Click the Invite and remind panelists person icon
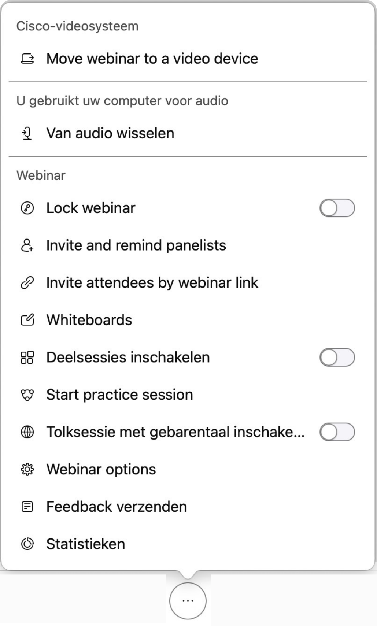This screenshot has width=377, height=633. click(27, 245)
